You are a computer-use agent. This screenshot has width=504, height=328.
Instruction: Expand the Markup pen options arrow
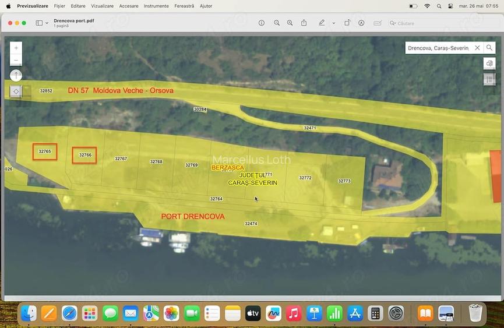[x=334, y=23]
